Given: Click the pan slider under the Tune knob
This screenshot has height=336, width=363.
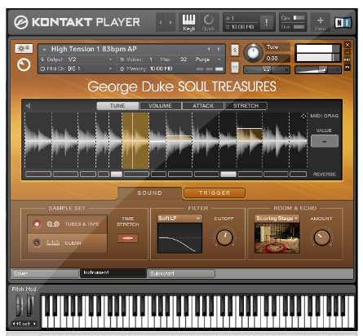Looking at the screenshot, I should pos(267,70).
